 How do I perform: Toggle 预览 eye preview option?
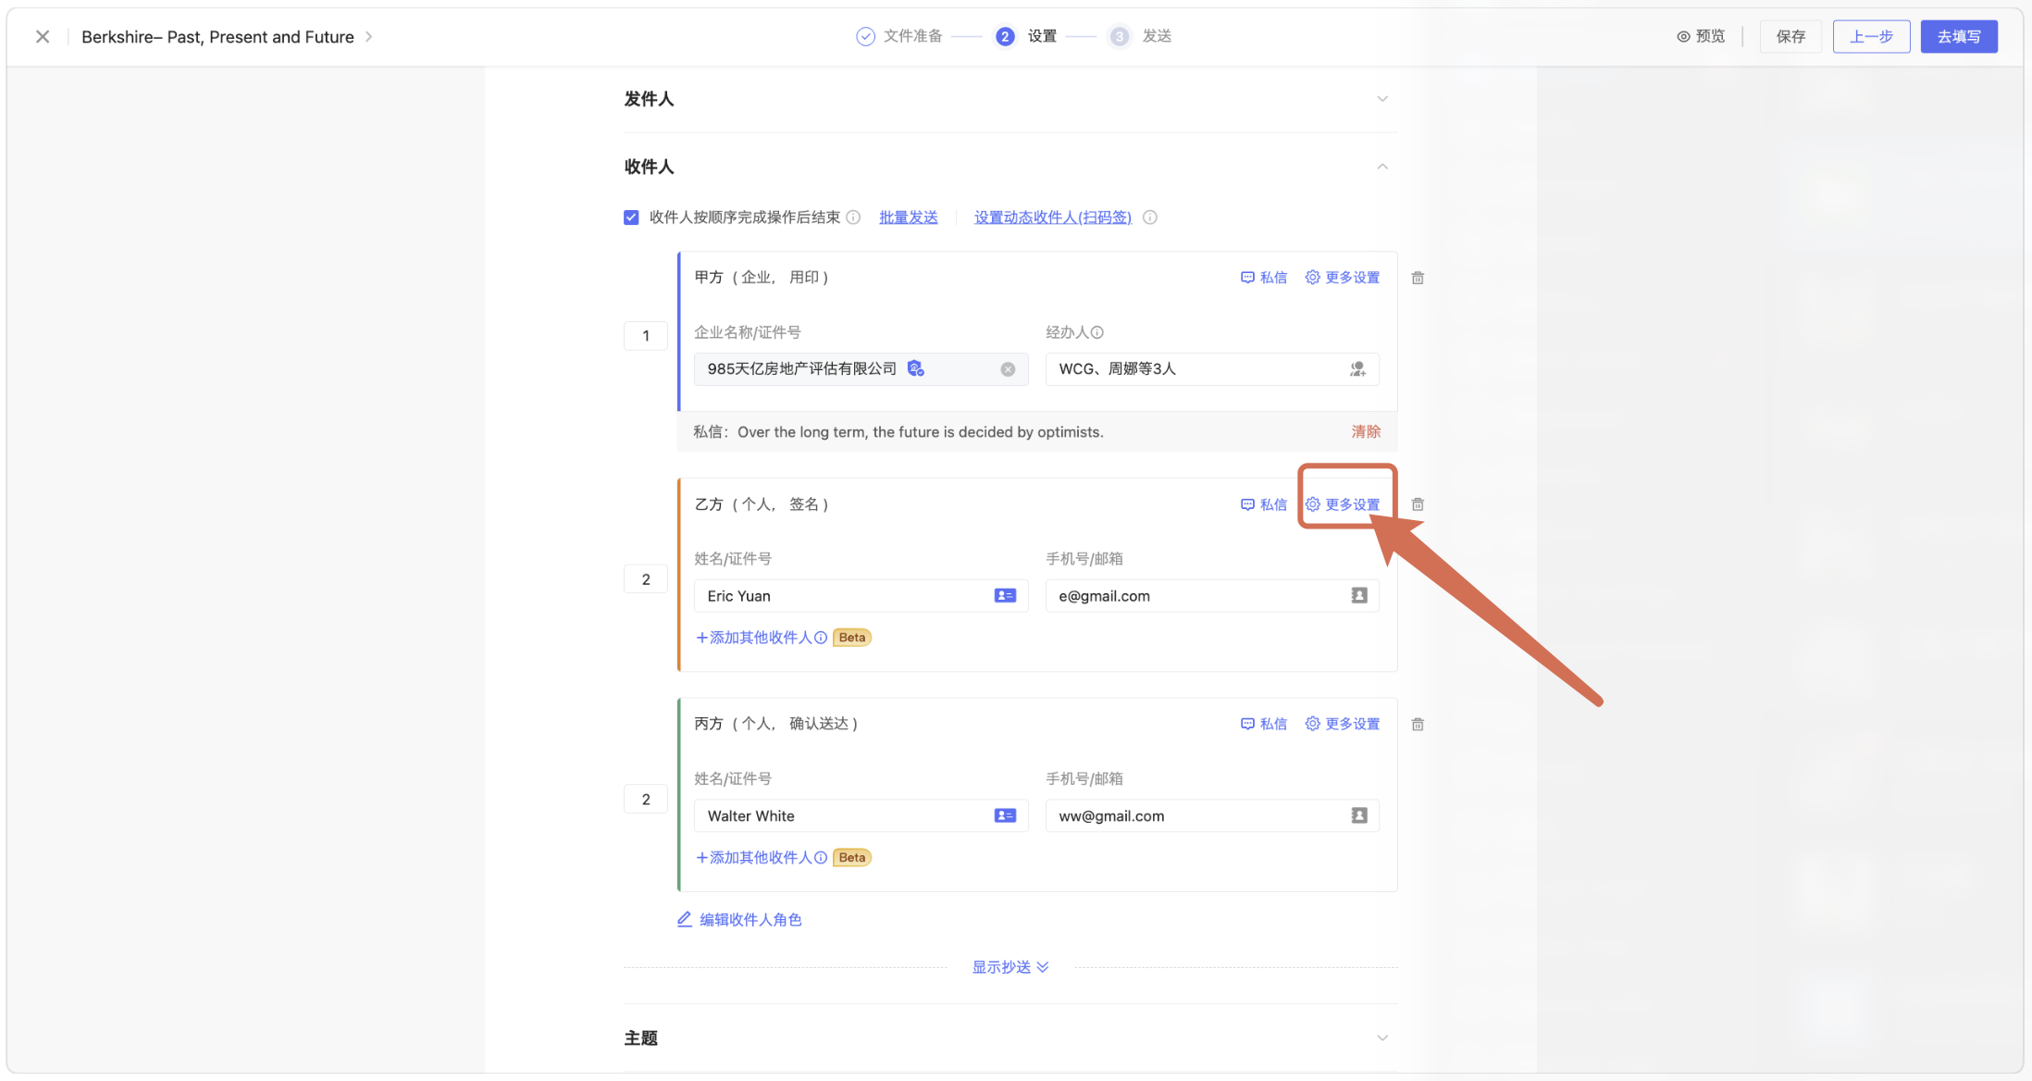point(1701,36)
